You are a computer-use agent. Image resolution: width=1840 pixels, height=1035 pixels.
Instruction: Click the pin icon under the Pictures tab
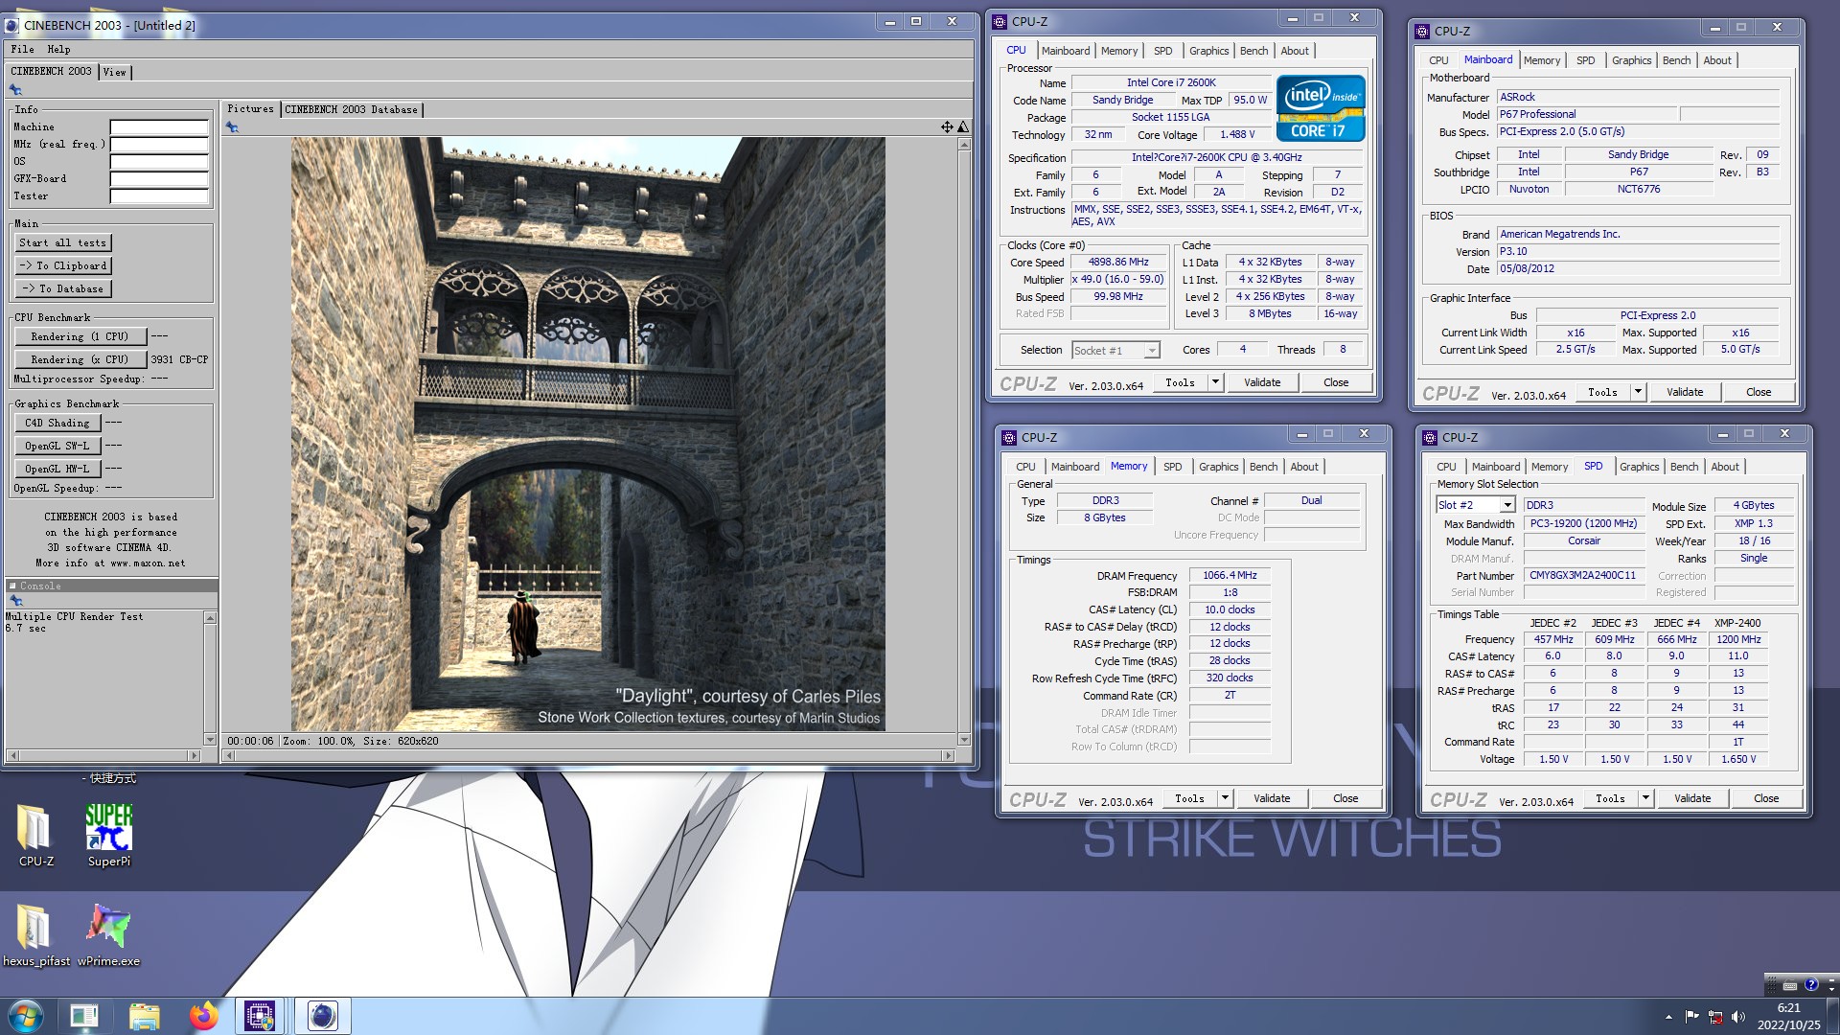tap(232, 127)
